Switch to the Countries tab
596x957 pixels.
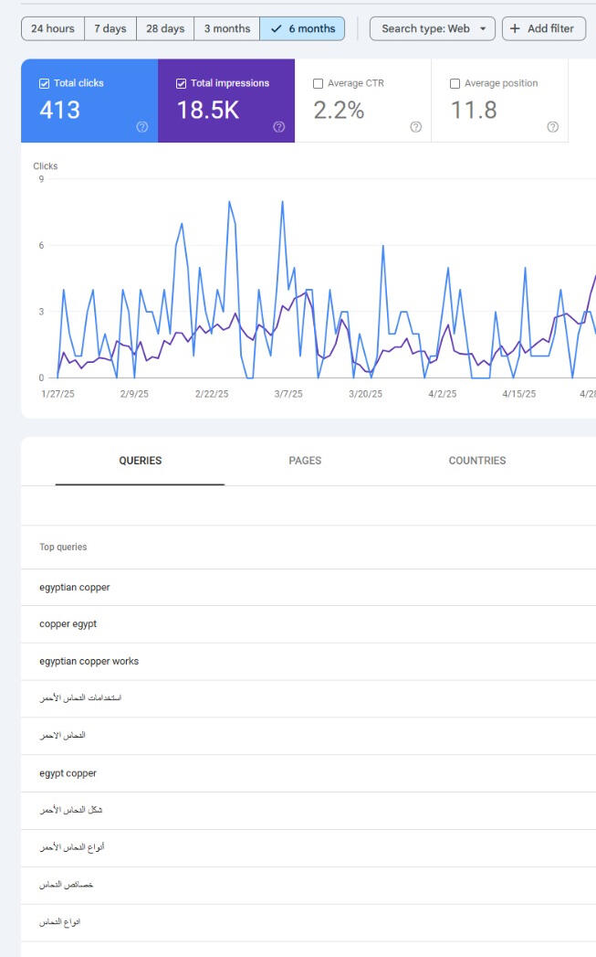tap(476, 461)
